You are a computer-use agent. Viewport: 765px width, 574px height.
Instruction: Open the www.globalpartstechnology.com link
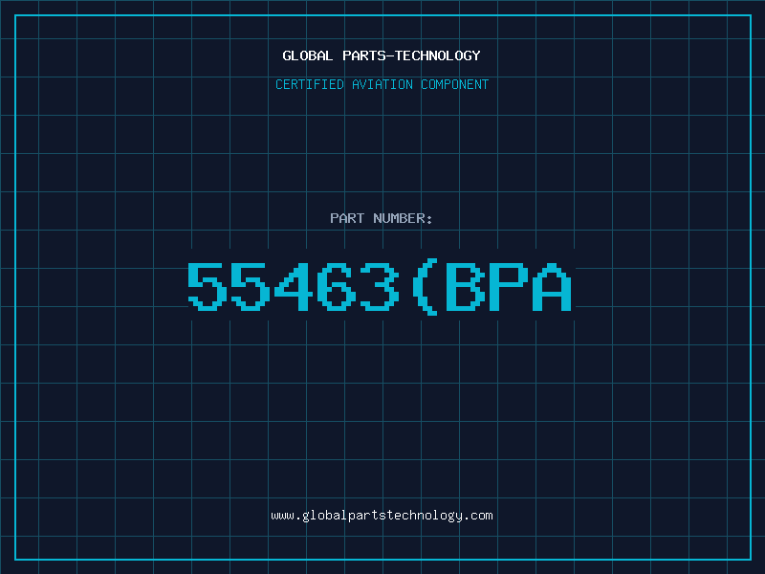pos(382,516)
